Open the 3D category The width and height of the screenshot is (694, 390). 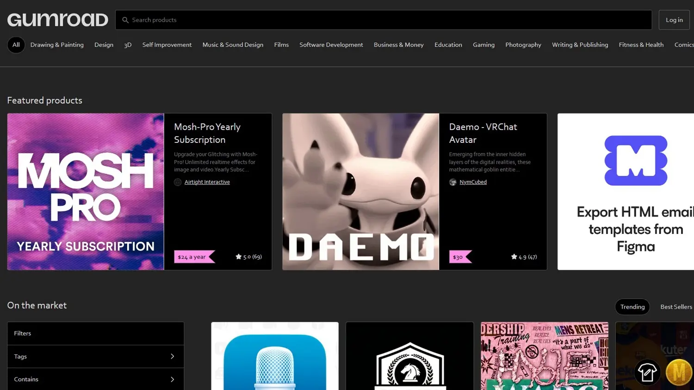(x=128, y=45)
